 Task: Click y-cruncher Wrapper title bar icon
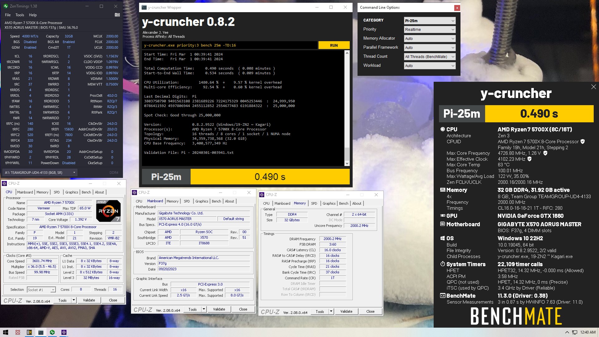click(144, 7)
